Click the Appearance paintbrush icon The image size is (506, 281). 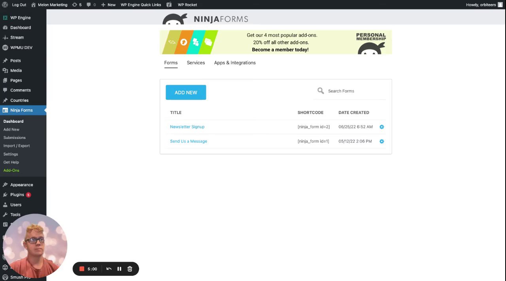5,185
